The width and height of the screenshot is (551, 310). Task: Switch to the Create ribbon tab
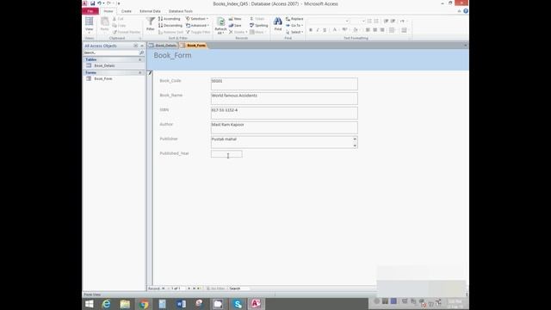coord(127,11)
